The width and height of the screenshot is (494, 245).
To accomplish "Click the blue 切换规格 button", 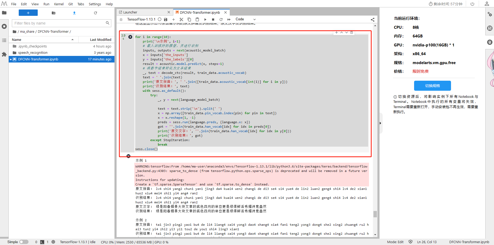I will tap(432, 86).
